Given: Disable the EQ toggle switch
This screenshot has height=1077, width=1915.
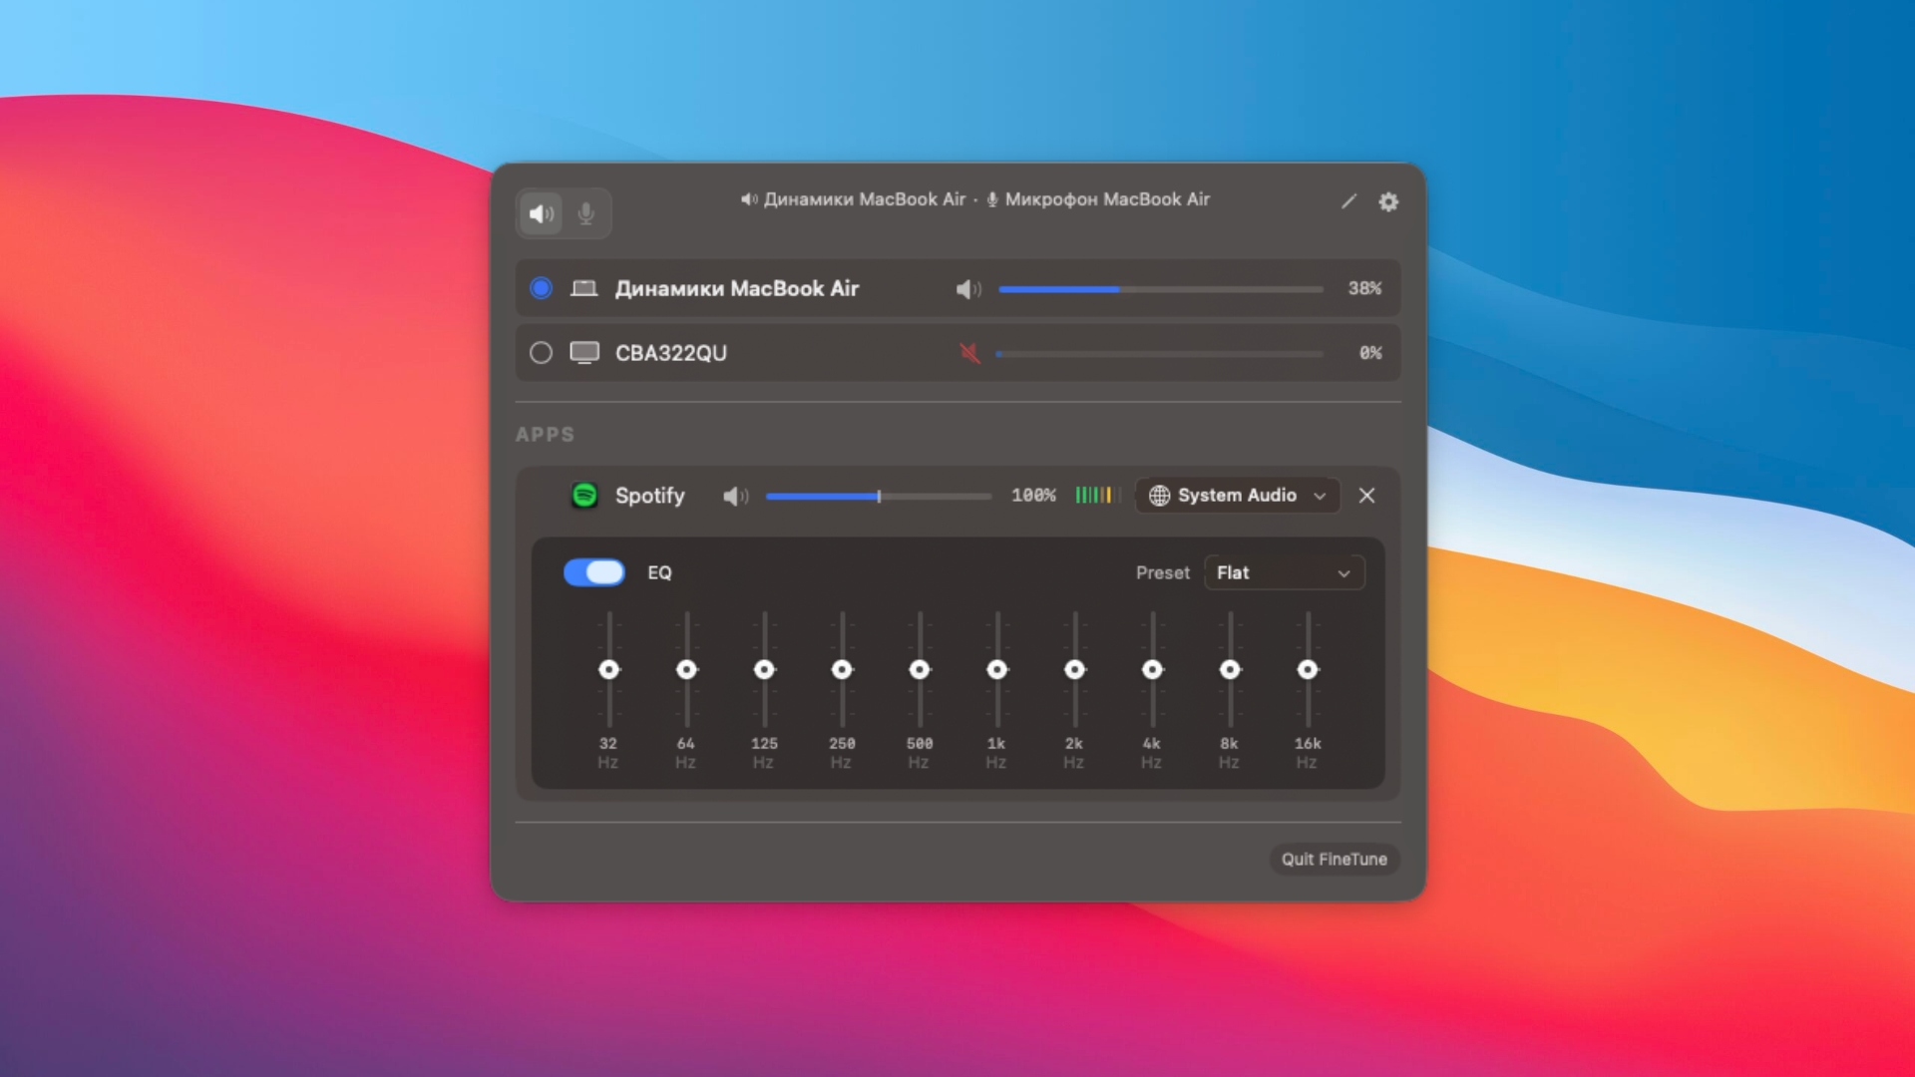Looking at the screenshot, I should (594, 572).
